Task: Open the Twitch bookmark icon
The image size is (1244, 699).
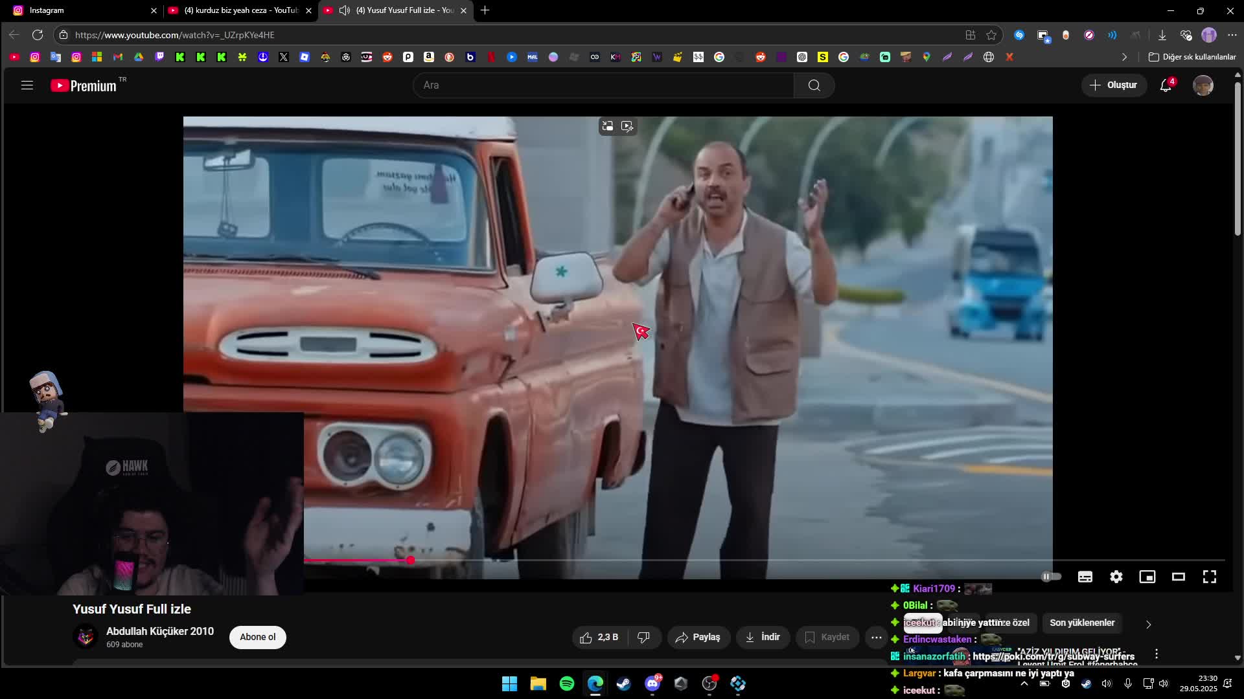Action: click(159, 57)
